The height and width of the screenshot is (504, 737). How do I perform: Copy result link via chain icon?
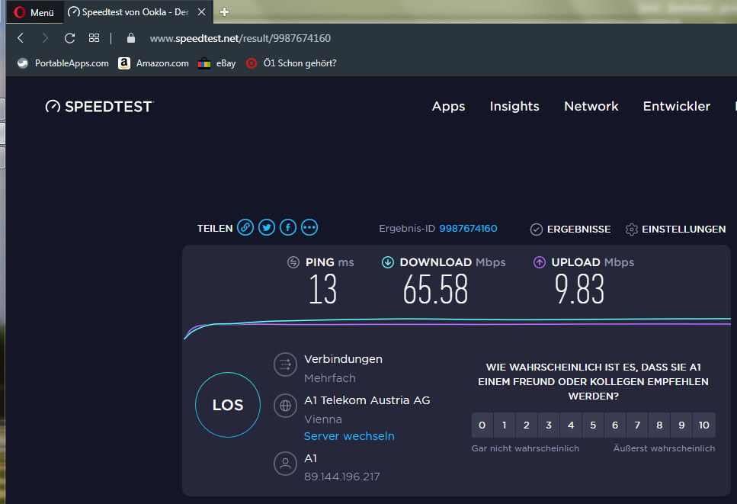click(x=245, y=227)
